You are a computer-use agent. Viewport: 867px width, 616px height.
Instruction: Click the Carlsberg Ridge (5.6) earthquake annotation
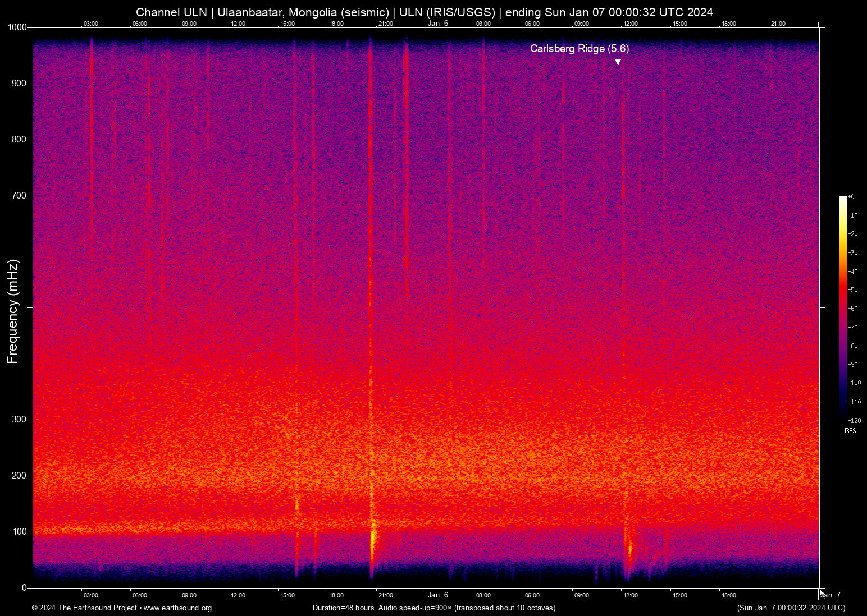(579, 49)
